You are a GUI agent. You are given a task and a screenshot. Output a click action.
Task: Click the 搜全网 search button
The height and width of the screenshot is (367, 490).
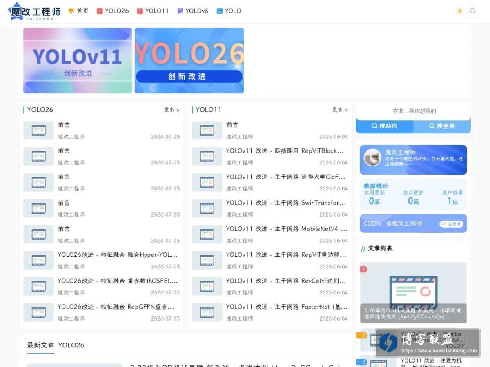click(x=442, y=126)
